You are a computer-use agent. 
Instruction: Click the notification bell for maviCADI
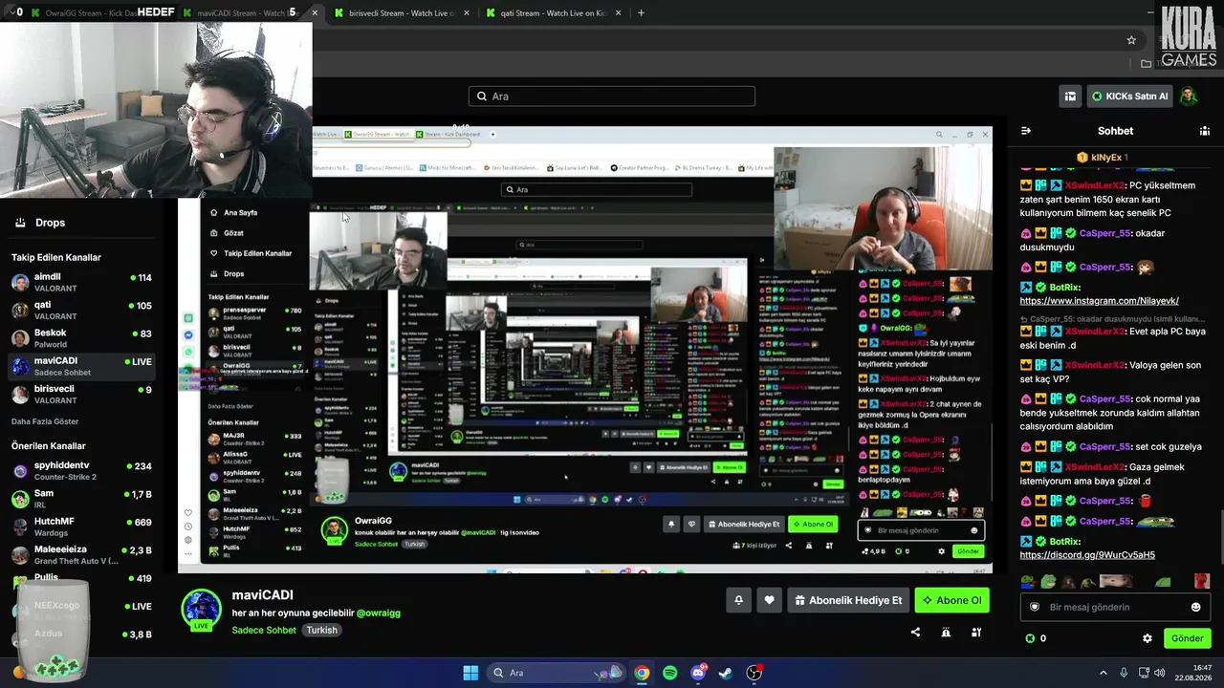coord(738,600)
